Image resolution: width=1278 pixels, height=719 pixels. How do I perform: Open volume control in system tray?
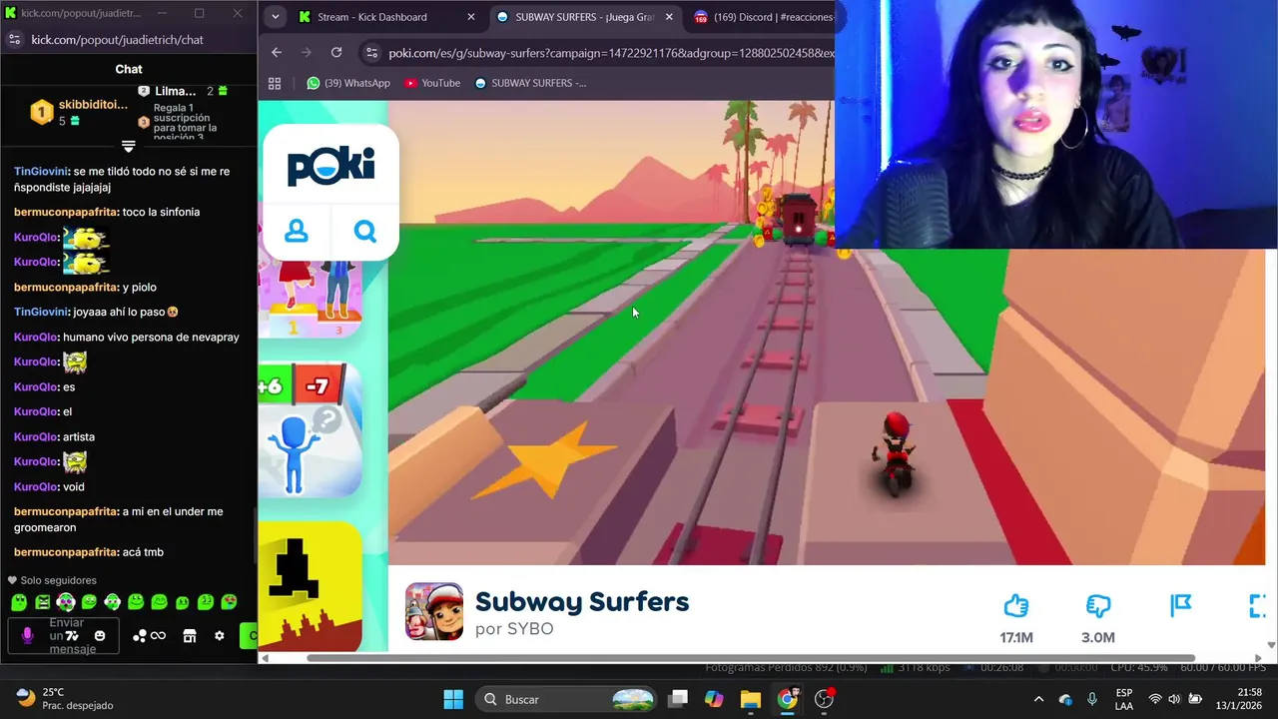coord(1175,699)
